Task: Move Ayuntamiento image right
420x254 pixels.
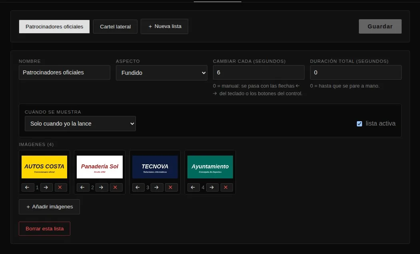Action: [212, 187]
